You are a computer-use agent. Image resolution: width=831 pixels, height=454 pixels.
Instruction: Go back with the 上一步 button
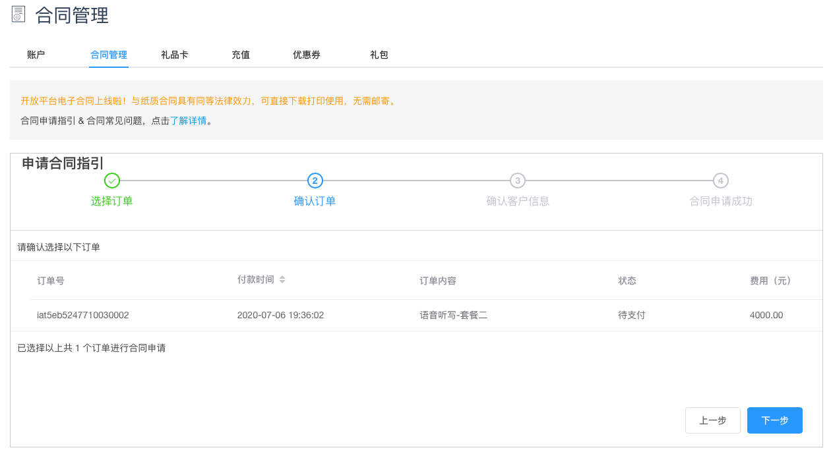point(713,420)
